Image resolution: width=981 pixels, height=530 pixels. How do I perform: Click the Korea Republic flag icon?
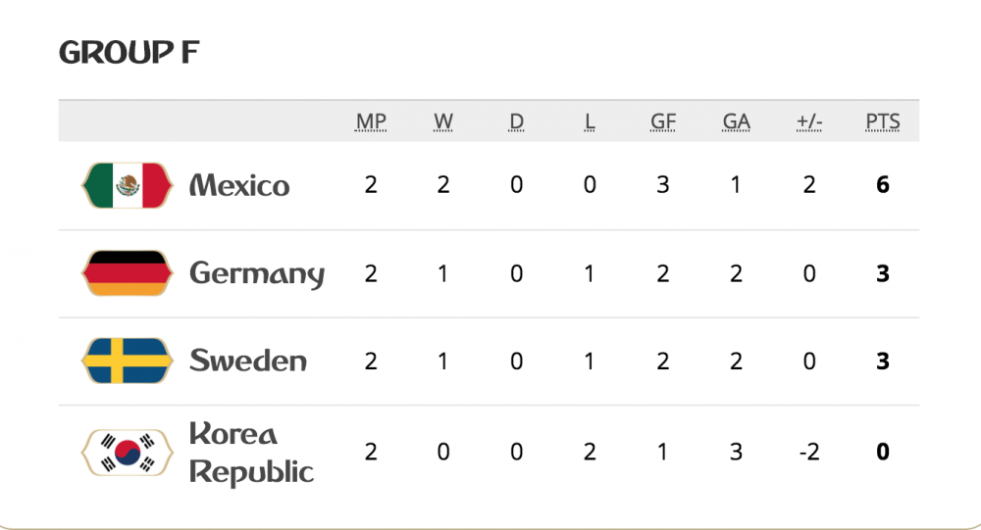(127, 452)
